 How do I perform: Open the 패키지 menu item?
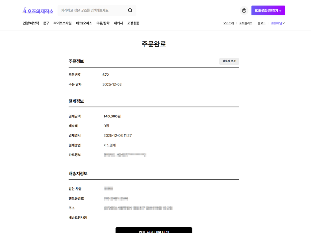tap(118, 23)
